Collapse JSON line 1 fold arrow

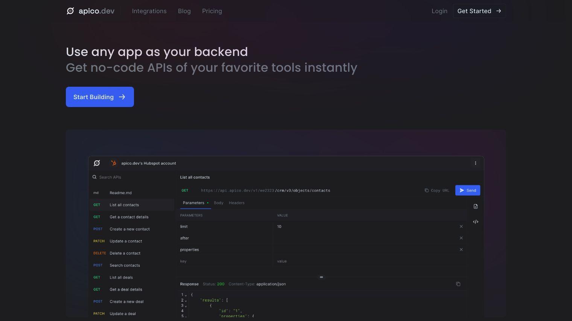(186, 295)
